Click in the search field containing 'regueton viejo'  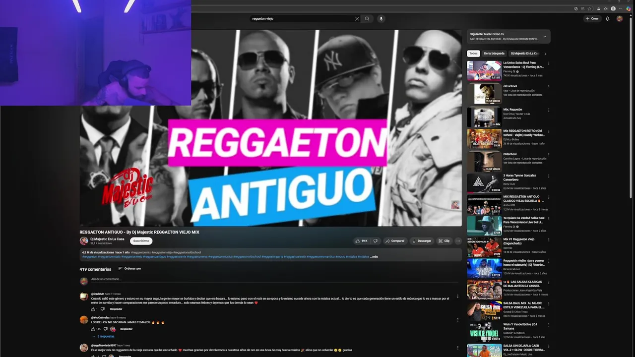pos(302,19)
